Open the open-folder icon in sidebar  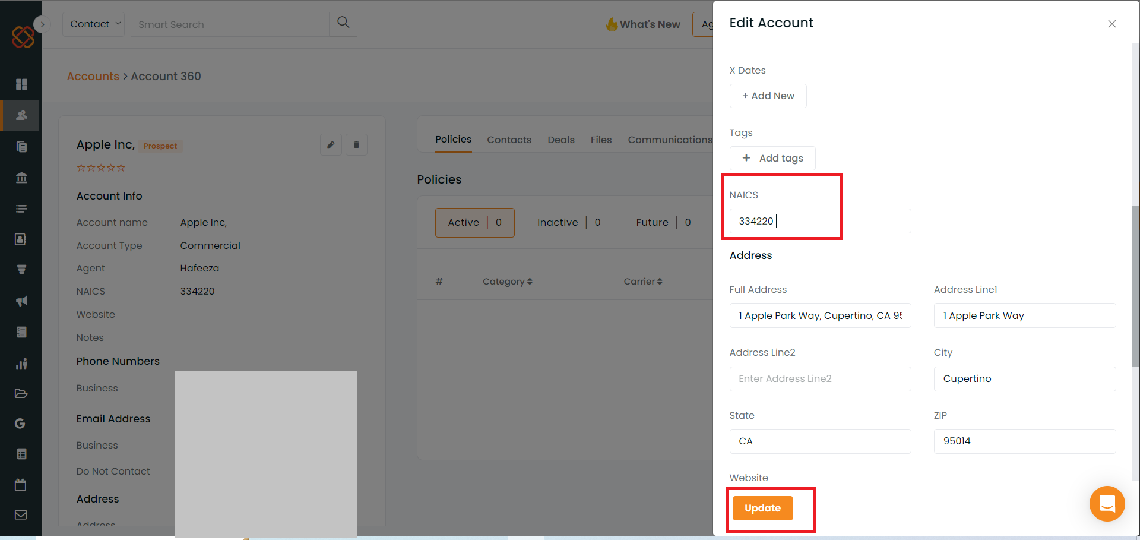click(x=21, y=393)
